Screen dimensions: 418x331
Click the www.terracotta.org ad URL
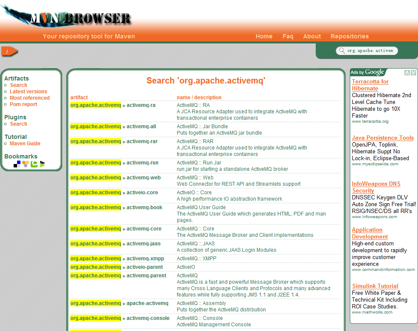click(x=370, y=121)
